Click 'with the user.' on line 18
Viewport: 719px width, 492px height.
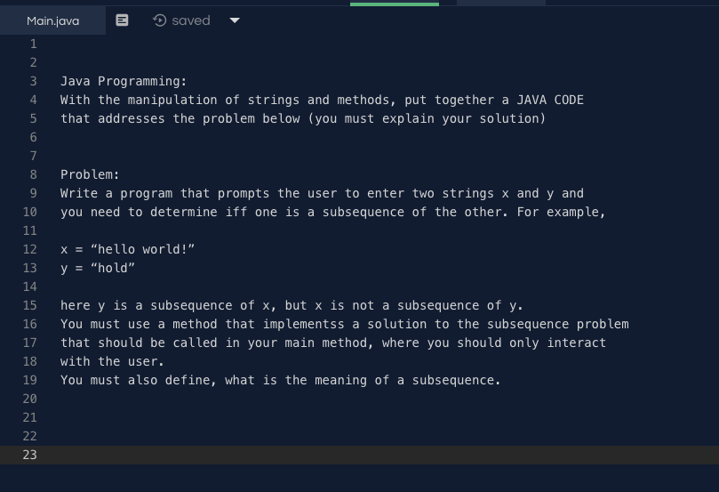click(112, 361)
